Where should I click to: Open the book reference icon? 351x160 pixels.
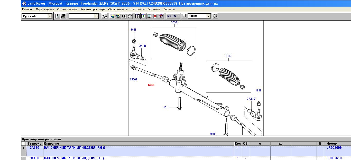(x=161, y=16)
